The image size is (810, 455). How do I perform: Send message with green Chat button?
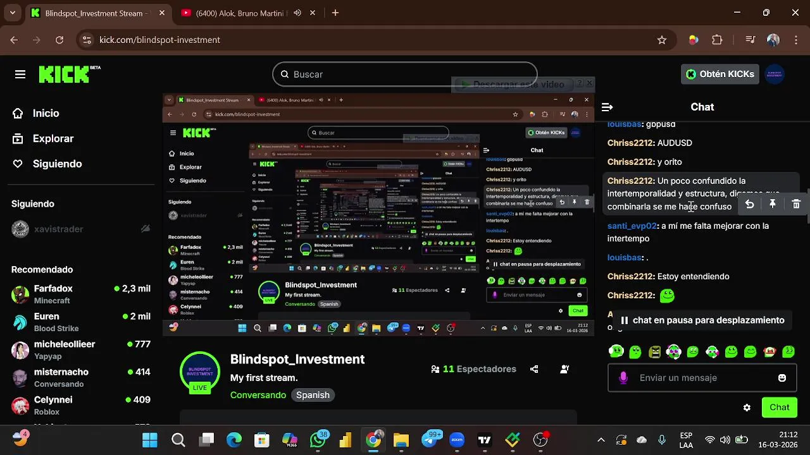point(779,408)
